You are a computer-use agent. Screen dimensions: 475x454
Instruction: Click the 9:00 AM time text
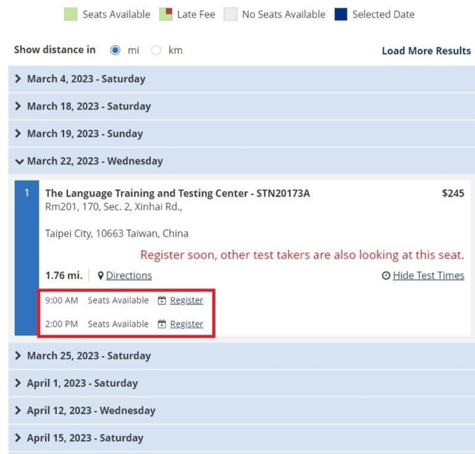point(62,300)
